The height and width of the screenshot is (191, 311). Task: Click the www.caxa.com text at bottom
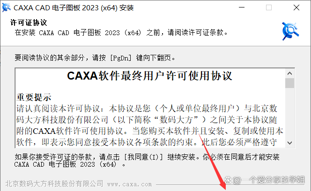tap(130, 184)
